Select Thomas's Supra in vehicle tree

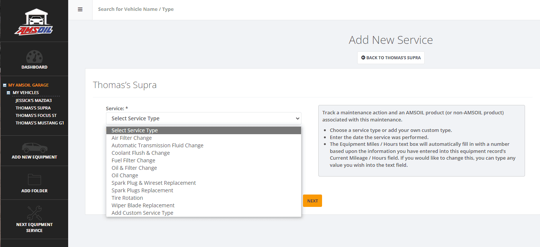33,108
